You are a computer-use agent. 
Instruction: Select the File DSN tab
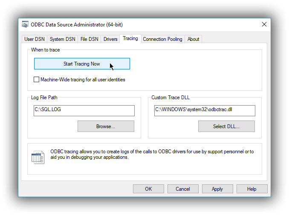(x=90, y=39)
